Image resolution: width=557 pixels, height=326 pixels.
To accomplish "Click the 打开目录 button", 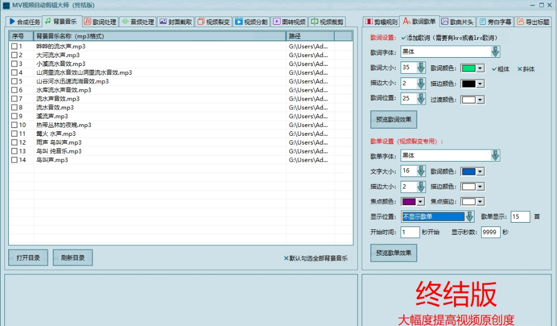I will click(28, 257).
